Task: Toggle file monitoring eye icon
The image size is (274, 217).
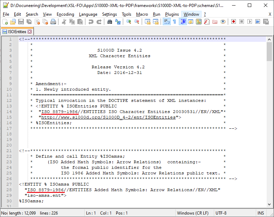Action: 223,22
